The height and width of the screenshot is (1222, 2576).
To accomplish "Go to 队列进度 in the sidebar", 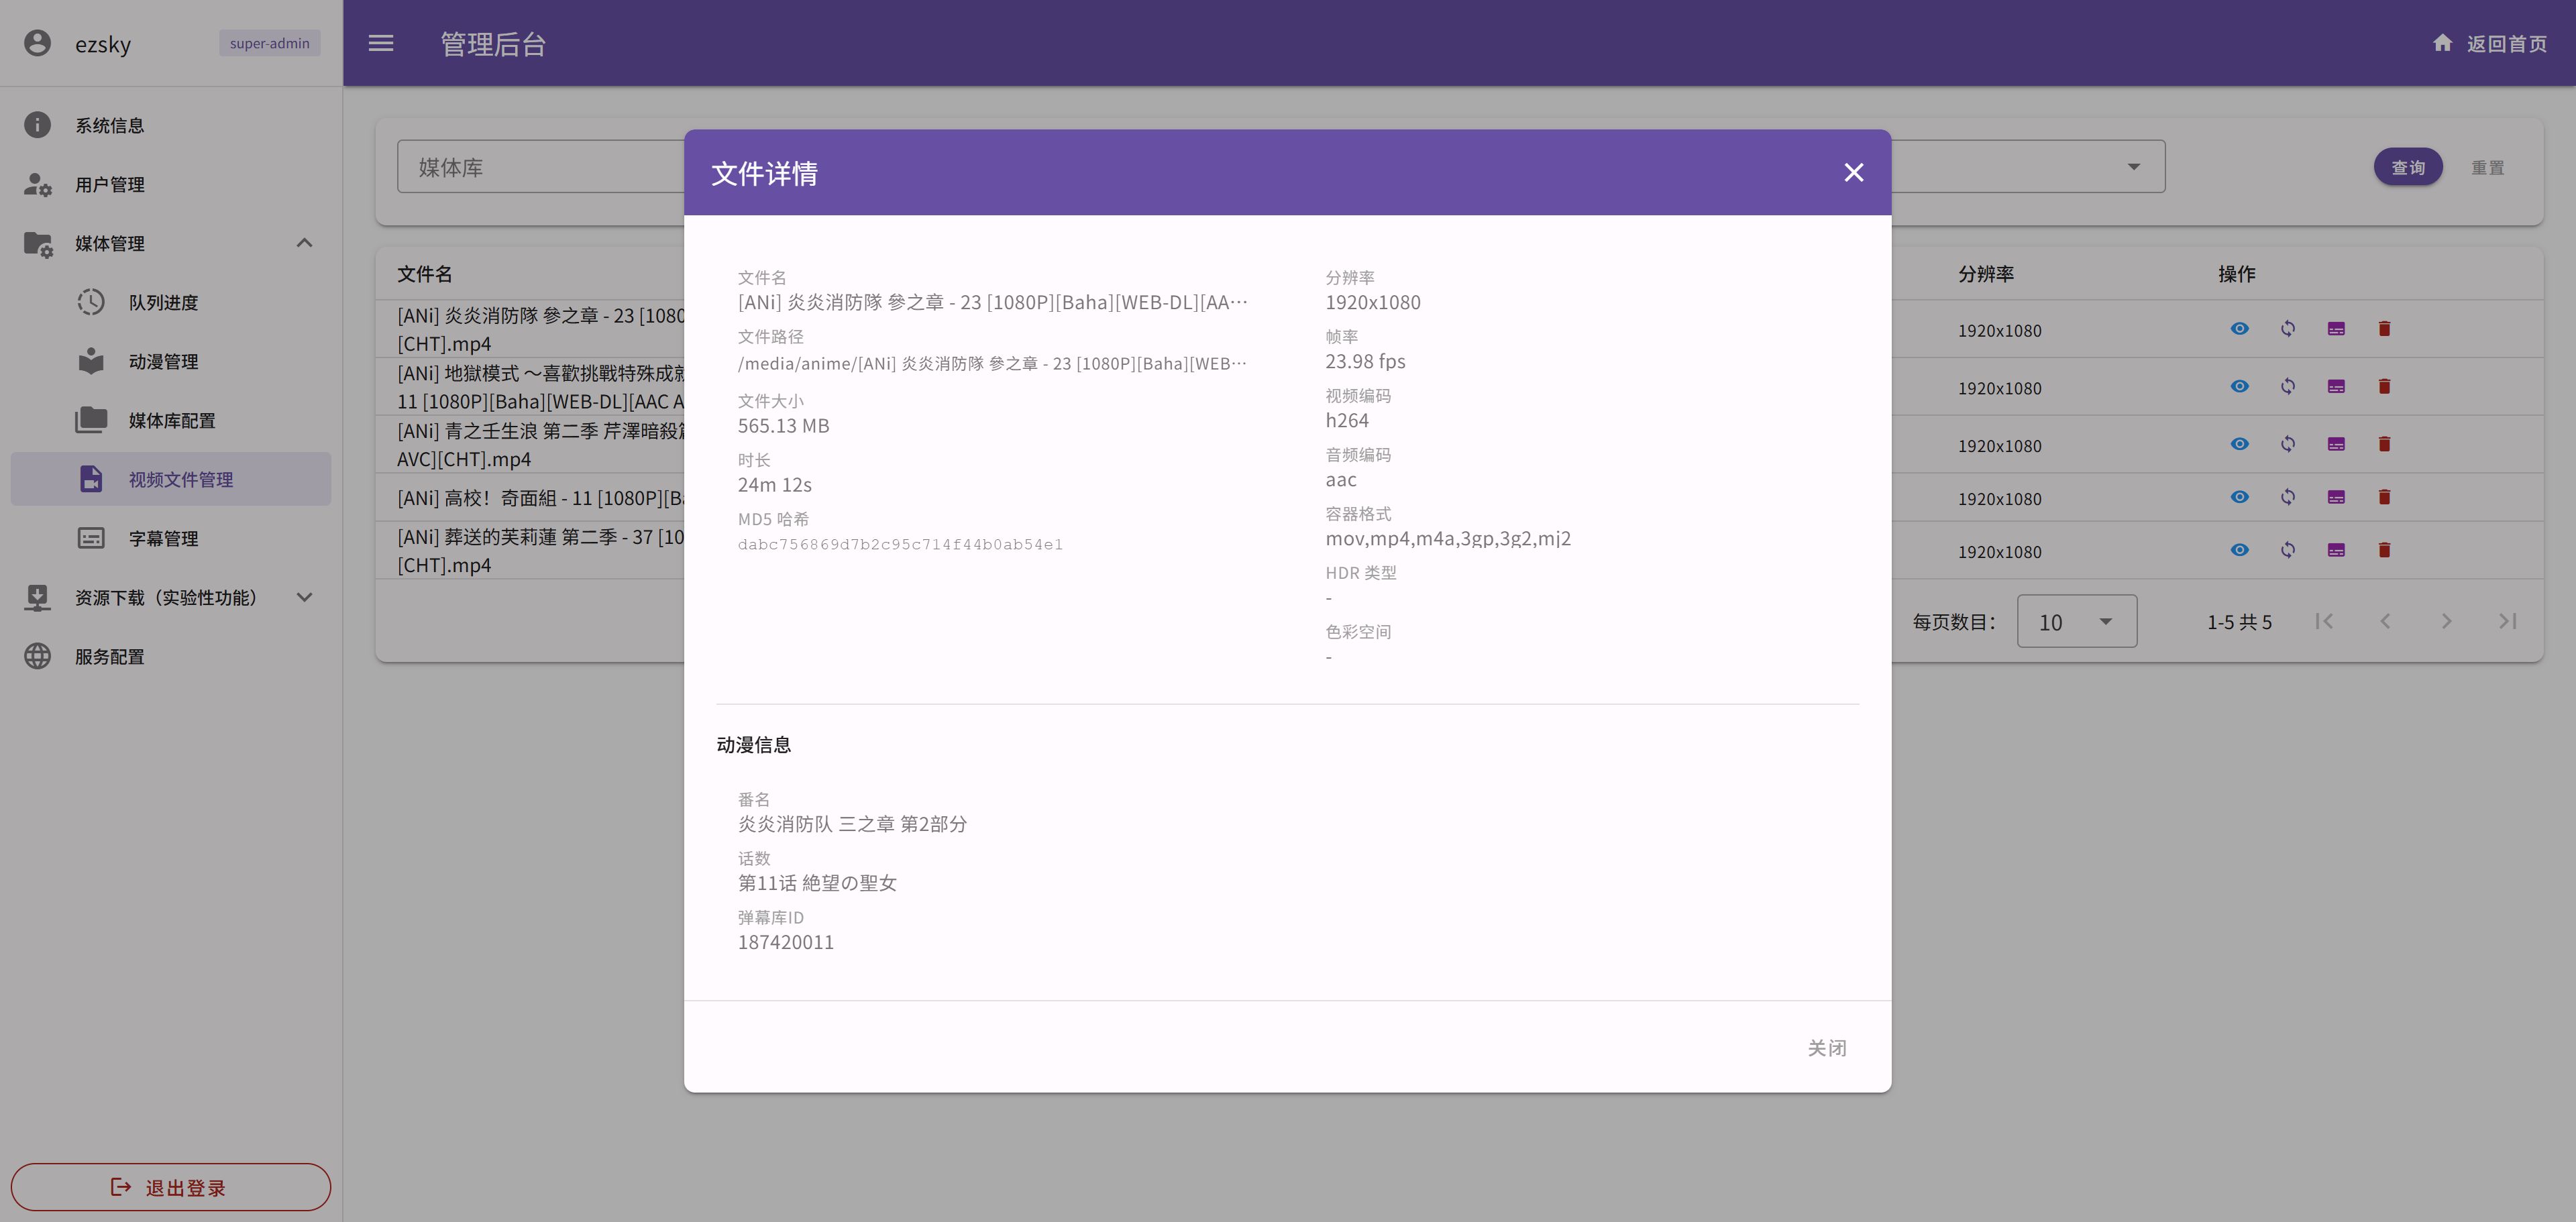I will (x=163, y=302).
